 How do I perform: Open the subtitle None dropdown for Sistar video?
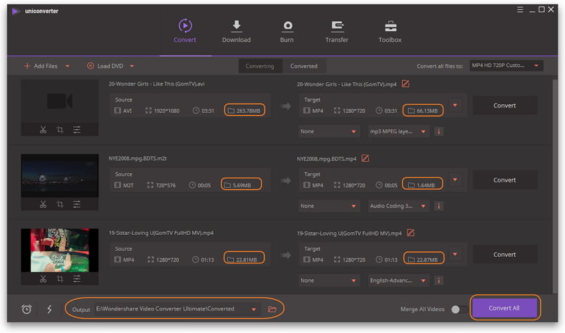[x=328, y=281]
